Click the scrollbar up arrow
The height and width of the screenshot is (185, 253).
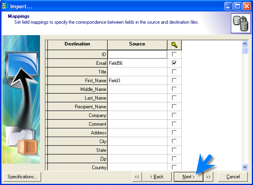pyautogui.click(x=245, y=43)
